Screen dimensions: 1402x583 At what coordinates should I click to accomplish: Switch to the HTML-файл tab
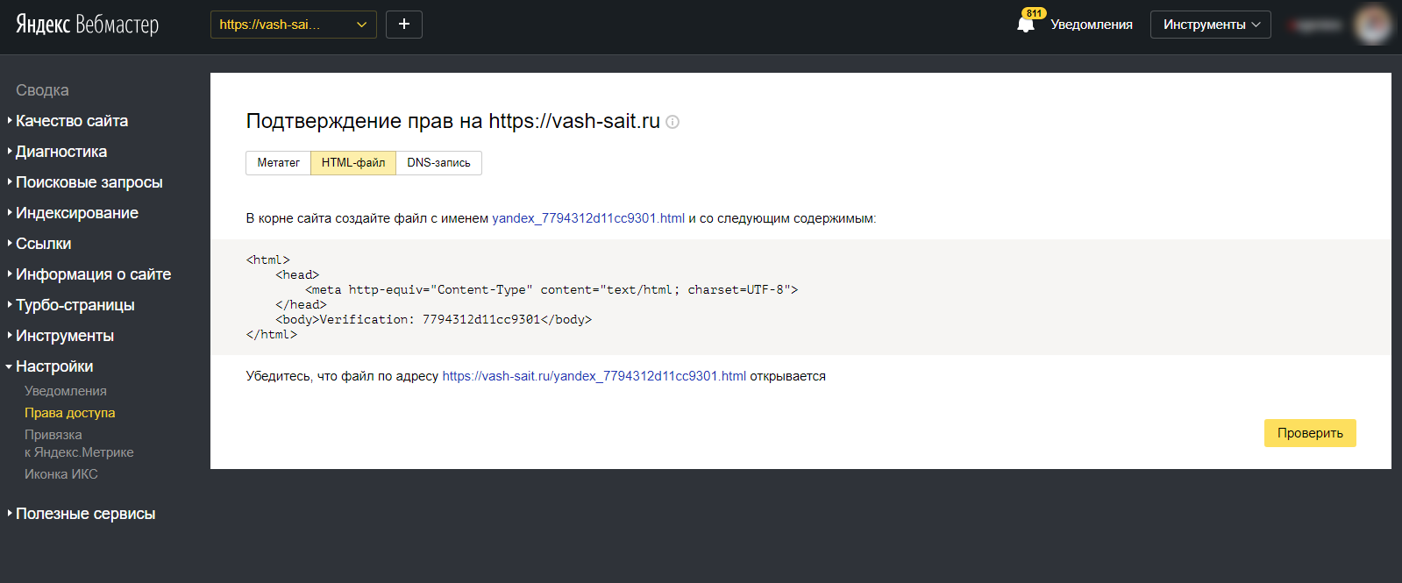[x=353, y=163]
